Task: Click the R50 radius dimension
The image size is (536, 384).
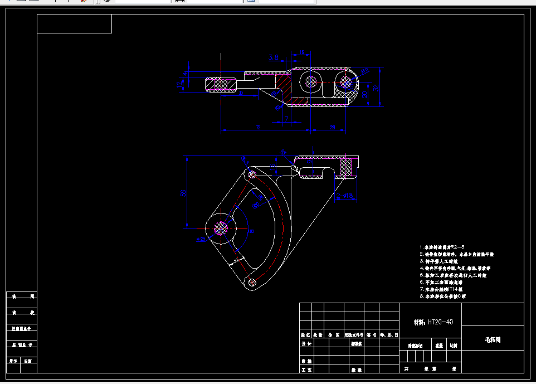Action: tap(256, 205)
